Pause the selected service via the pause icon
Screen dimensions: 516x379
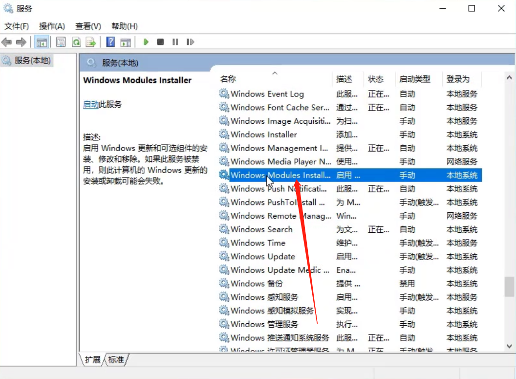pos(175,42)
